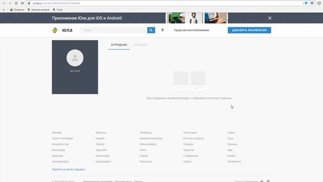Click the ДОБАВИТЬ ОБЪЯВЛЕНИЕ button
This screenshot has height=182, width=323.
coord(249,30)
